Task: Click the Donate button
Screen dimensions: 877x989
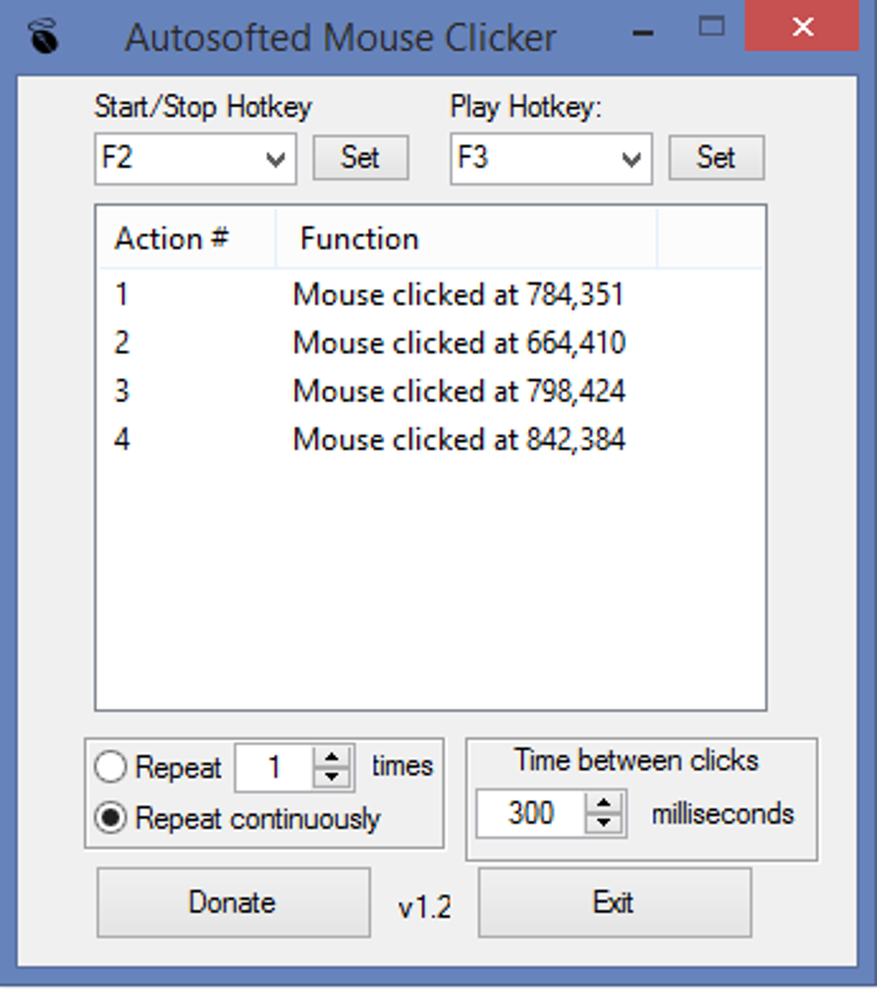Action: pos(233,903)
